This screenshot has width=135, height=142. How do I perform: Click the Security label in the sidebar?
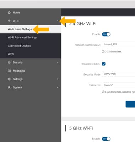coord(18,62)
